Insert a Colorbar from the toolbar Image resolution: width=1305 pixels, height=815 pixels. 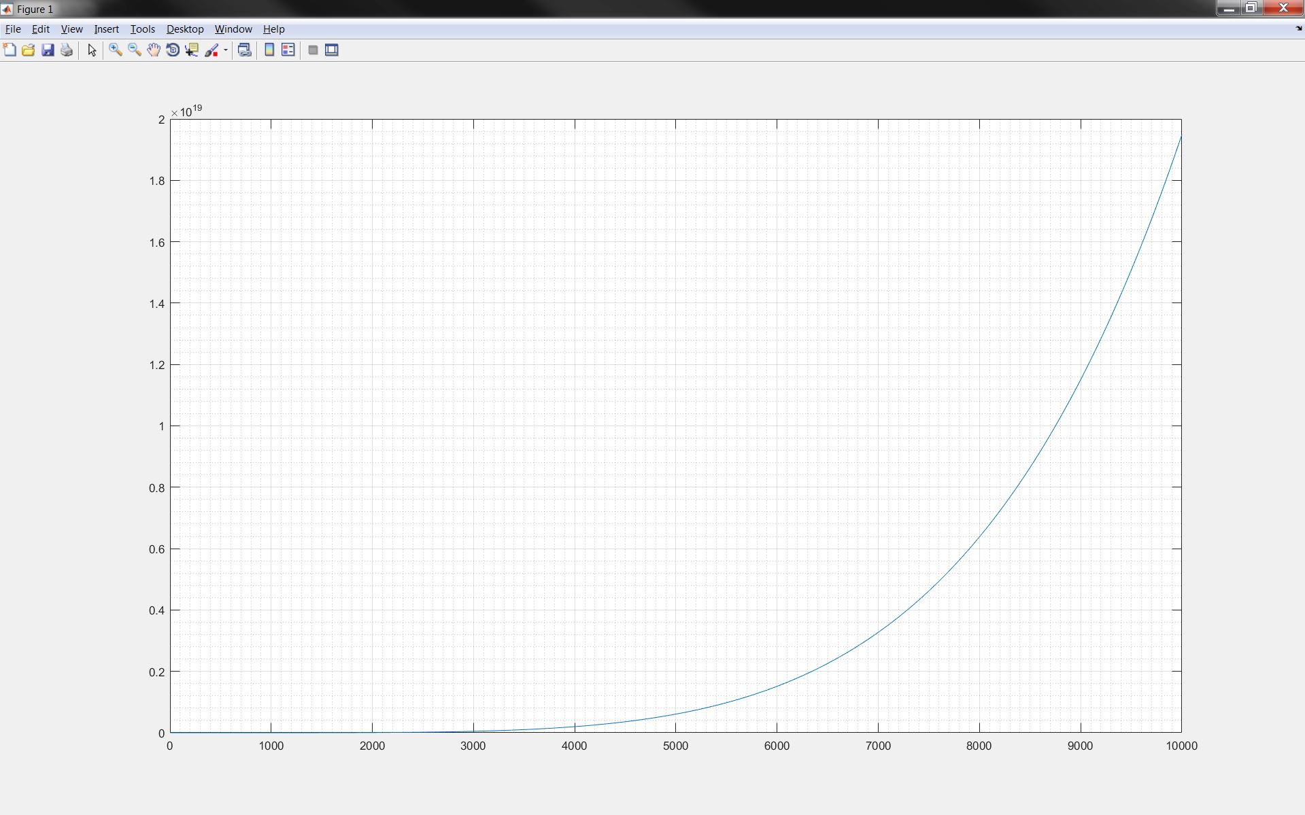(269, 50)
